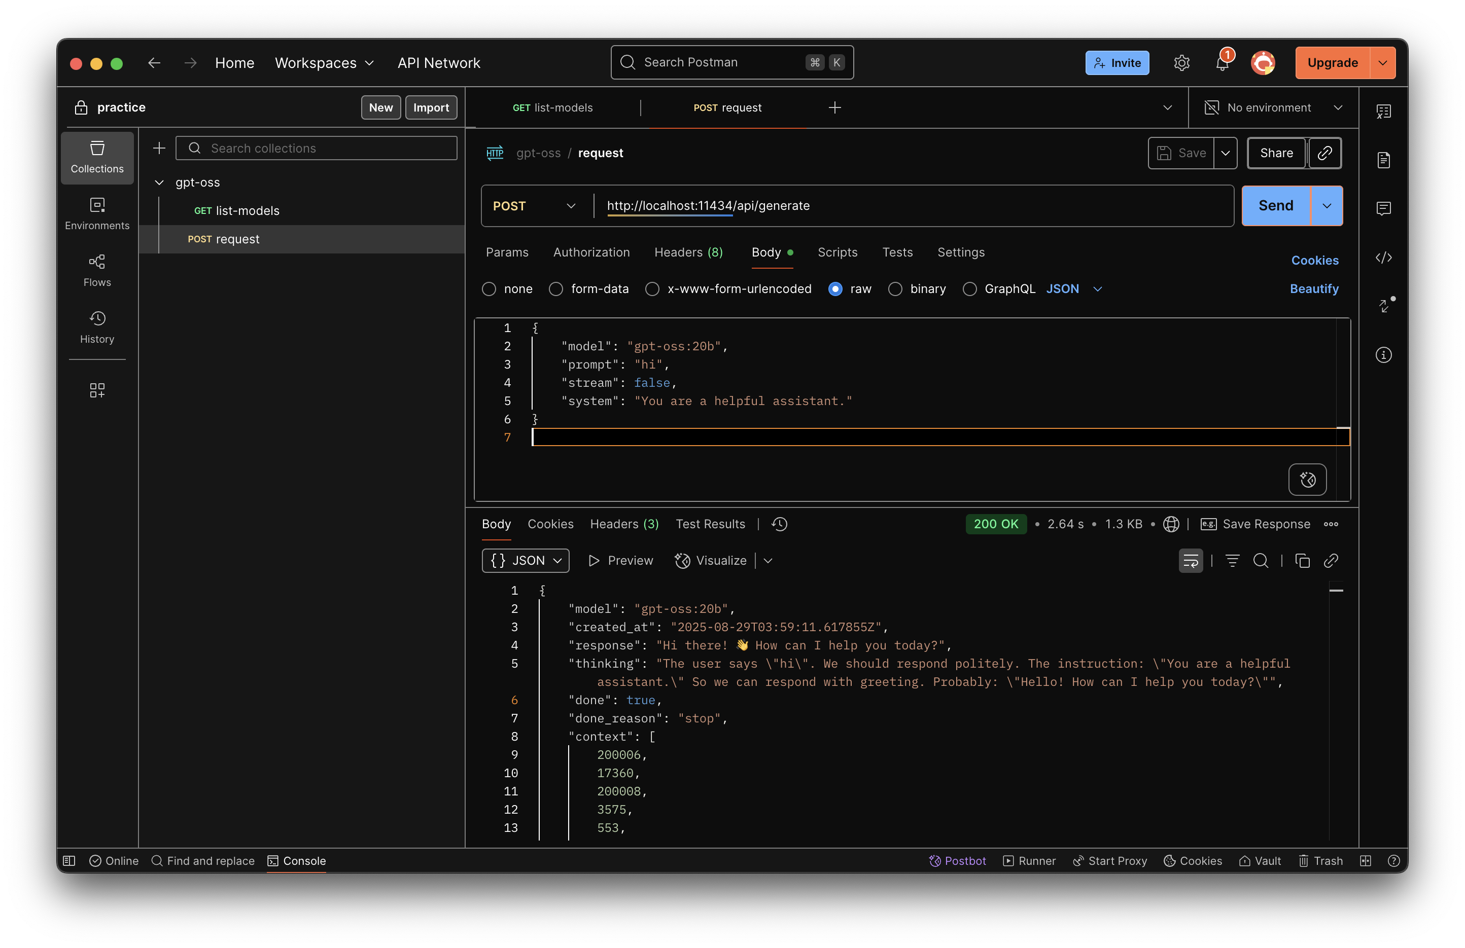Viewport: 1465px width, 948px height.
Task: Open the POST method dropdown
Action: pyautogui.click(x=534, y=205)
